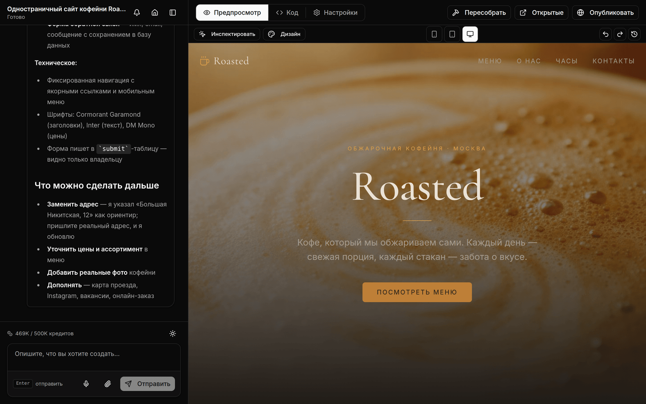This screenshot has width=646, height=404.
Task: Click the Открытые button
Action: [541, 13]
